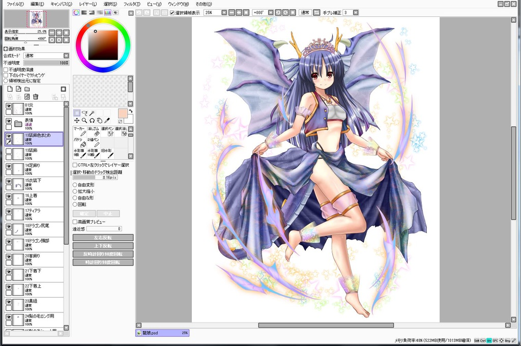Create a new linework layer
The image size is (521, 346).
tap(19, 89)
